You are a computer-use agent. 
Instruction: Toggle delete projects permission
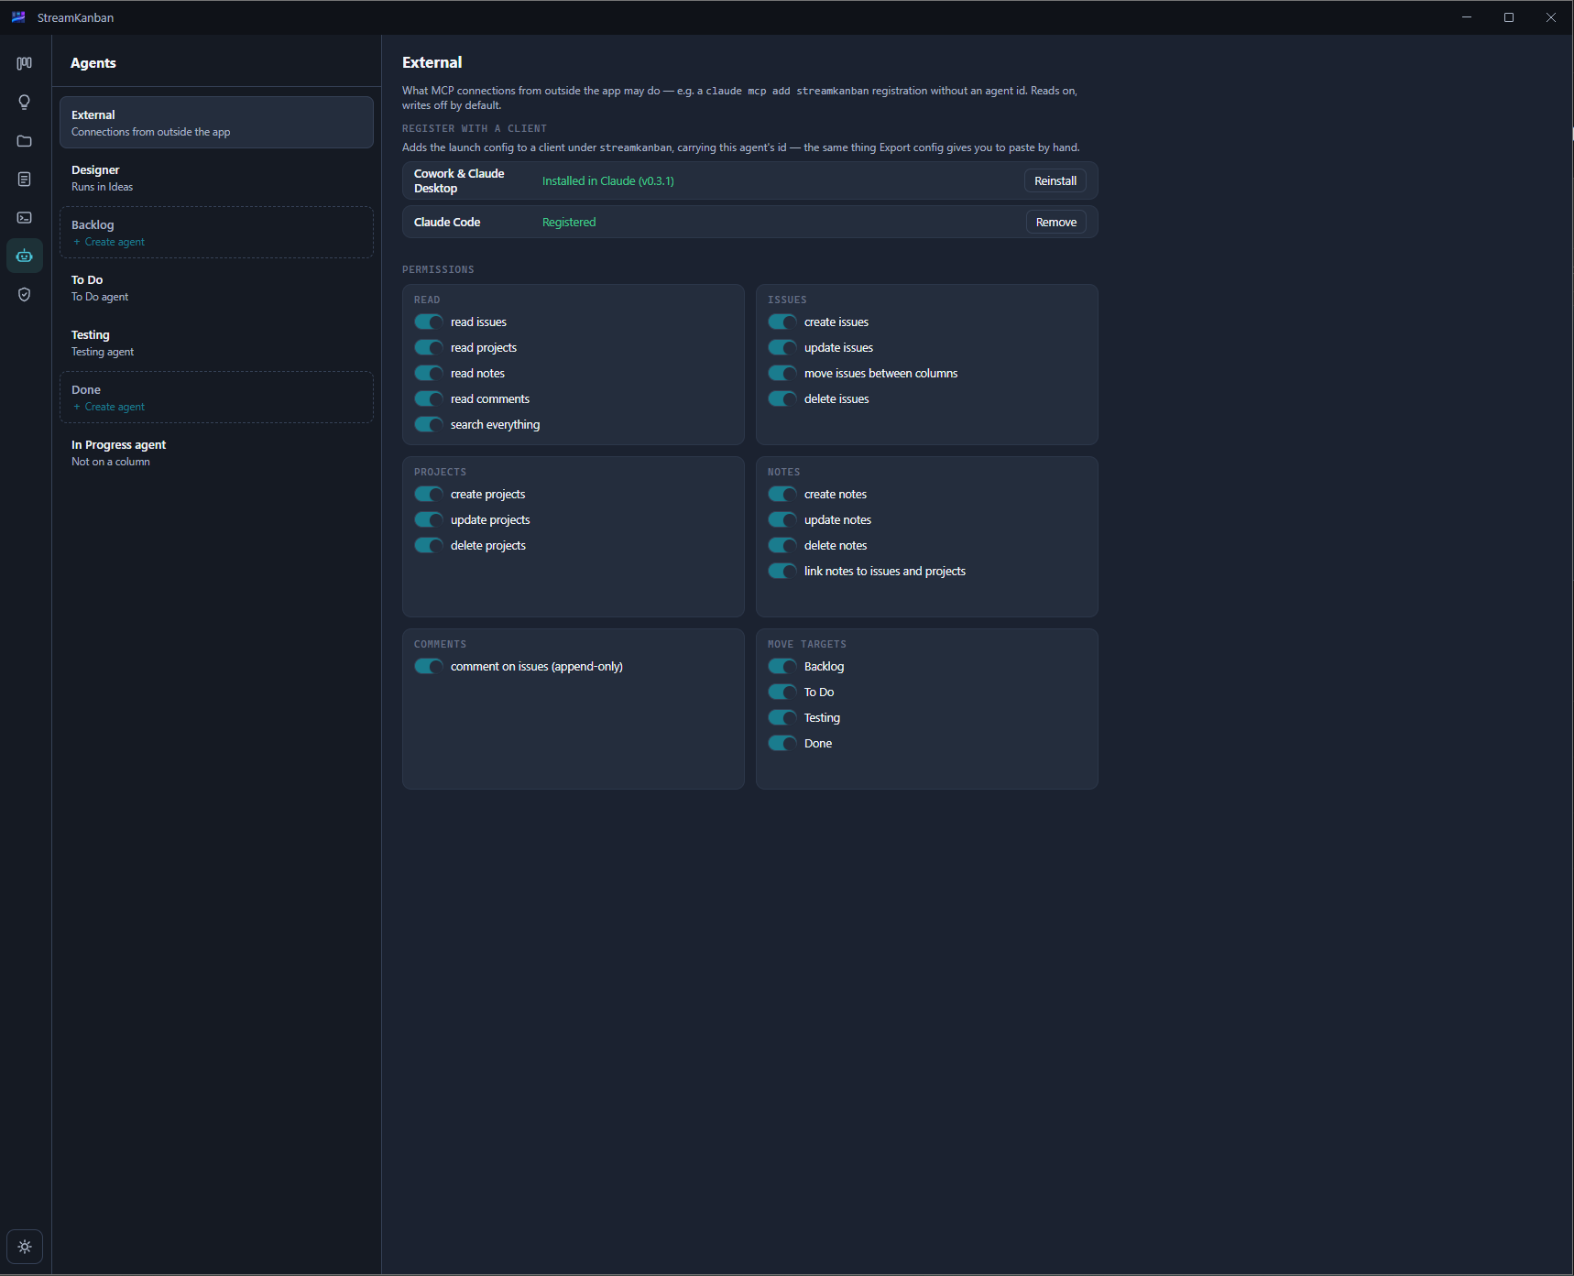429,545
